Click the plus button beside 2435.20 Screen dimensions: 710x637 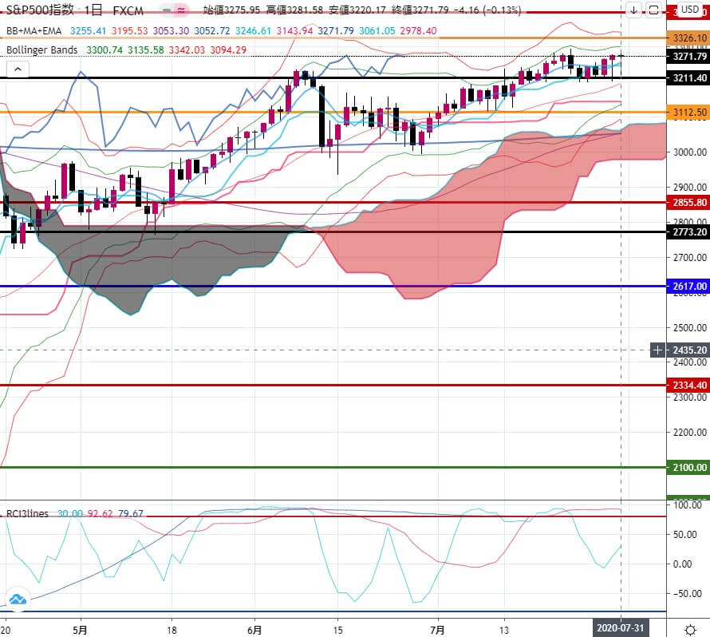(657, 350)
